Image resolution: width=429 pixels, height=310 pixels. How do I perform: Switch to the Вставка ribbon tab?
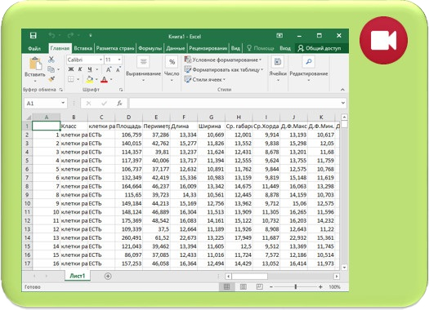[x=83, y=48]
